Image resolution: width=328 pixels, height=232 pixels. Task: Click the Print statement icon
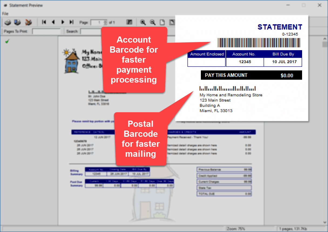click(8, 22)
